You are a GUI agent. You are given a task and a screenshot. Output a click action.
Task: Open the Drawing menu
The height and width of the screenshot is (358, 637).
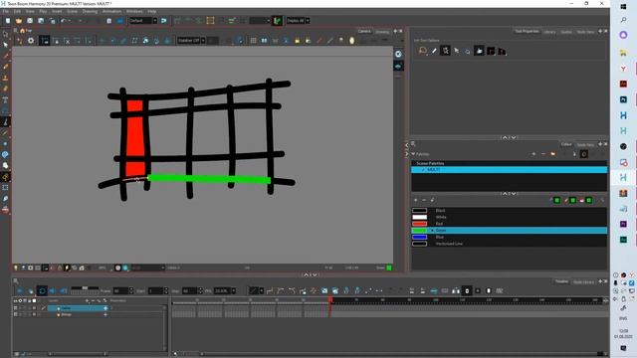pos(90,11)
